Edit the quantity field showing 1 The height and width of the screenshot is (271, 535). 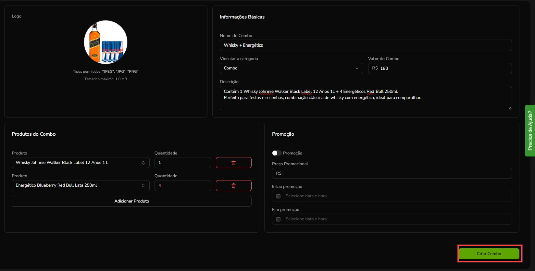(x=183, y=163)
